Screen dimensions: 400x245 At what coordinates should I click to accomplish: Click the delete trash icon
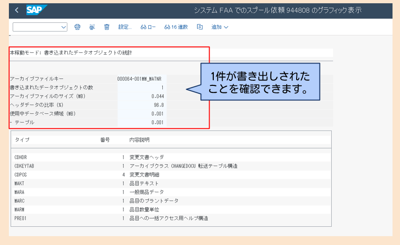pyautogui.click(x=107, y=27)
